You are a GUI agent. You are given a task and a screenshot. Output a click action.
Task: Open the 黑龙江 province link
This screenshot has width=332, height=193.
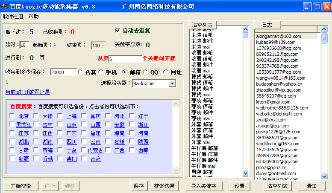coord(24,125)
